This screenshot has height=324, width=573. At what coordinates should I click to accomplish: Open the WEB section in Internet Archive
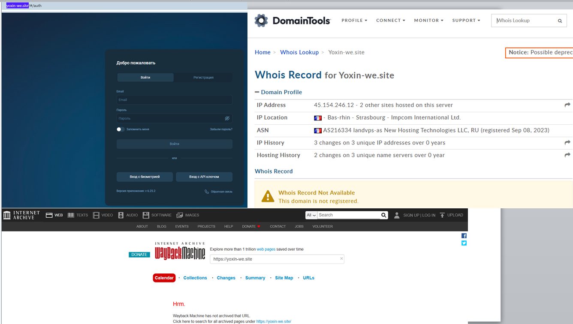(54, 215)
